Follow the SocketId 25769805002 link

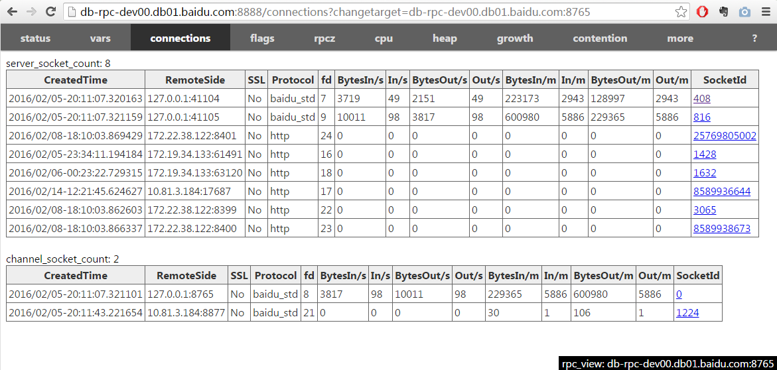pos(725,136)
